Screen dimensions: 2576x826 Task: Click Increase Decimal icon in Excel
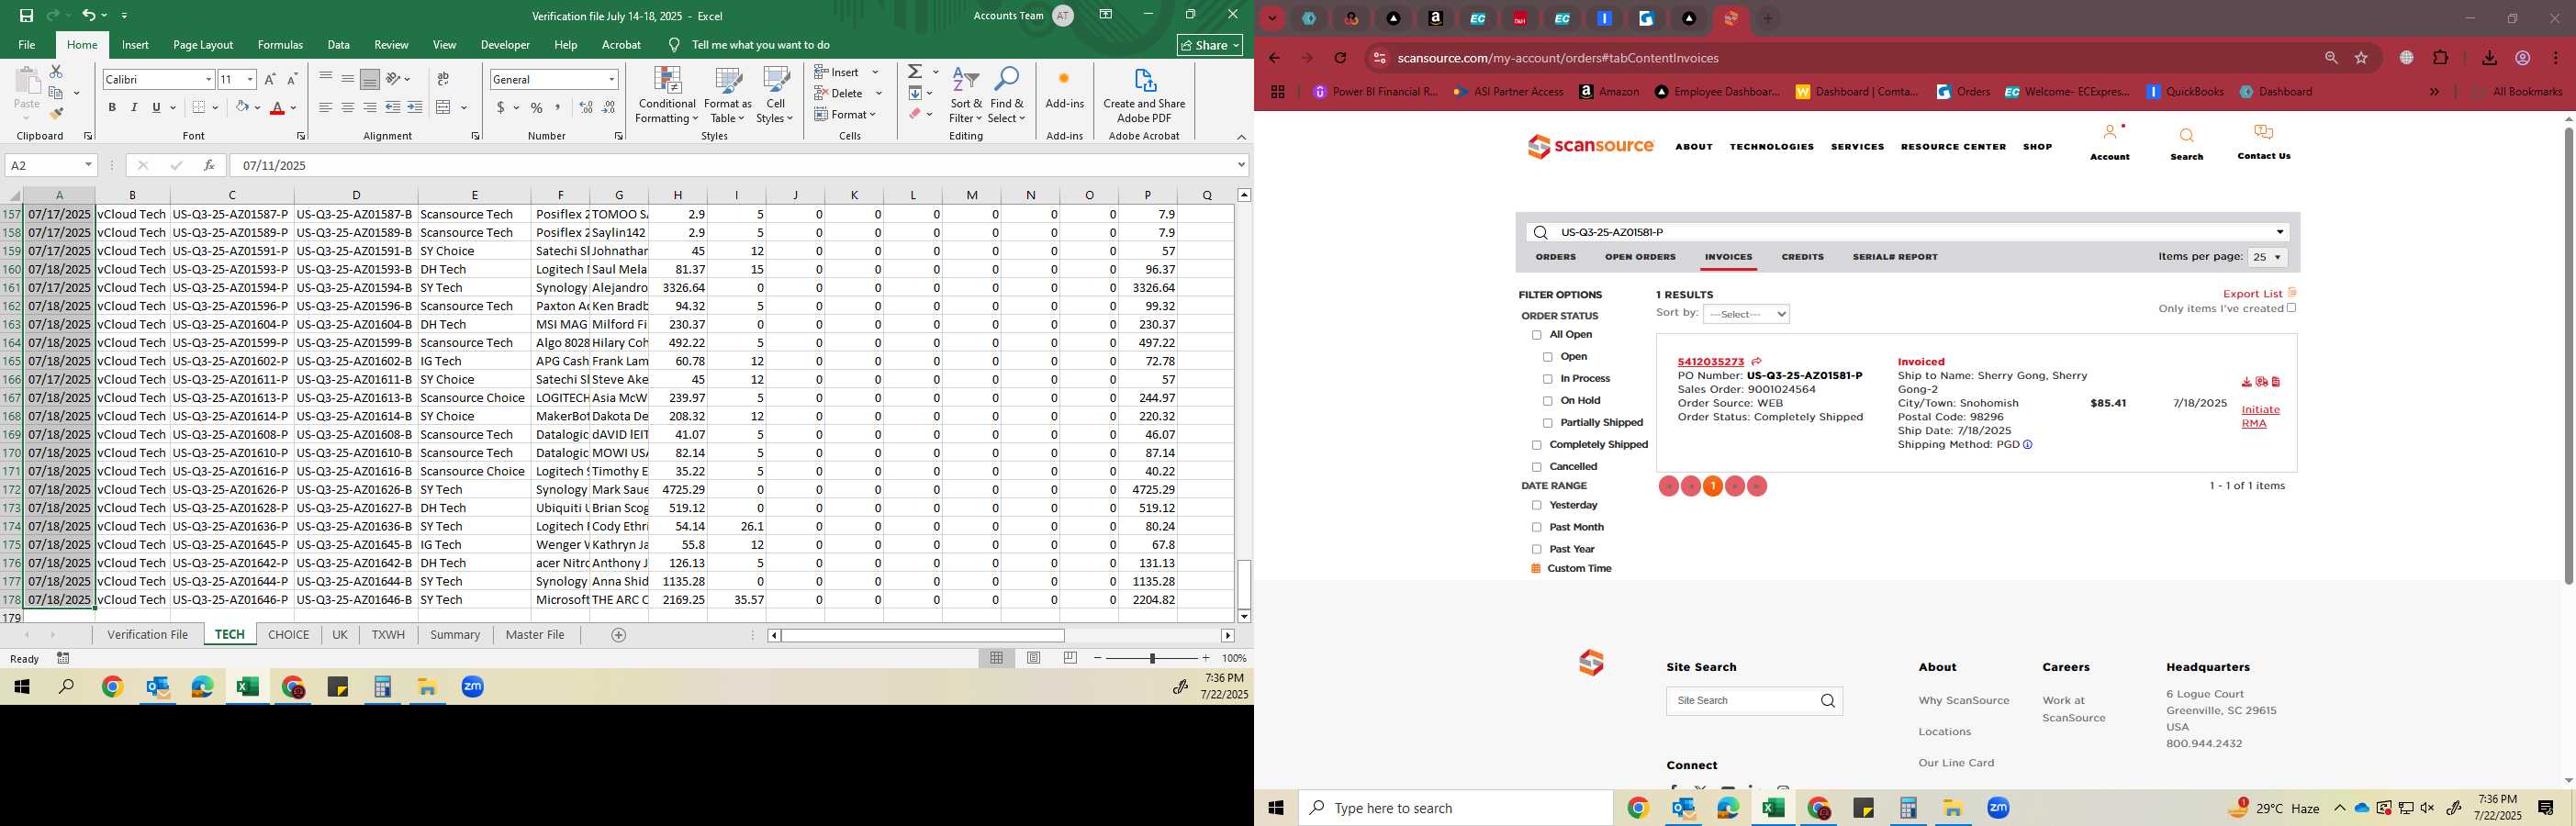(x=586, y=108)
